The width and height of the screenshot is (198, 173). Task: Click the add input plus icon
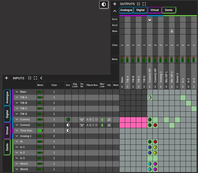(x=6, y=78)
